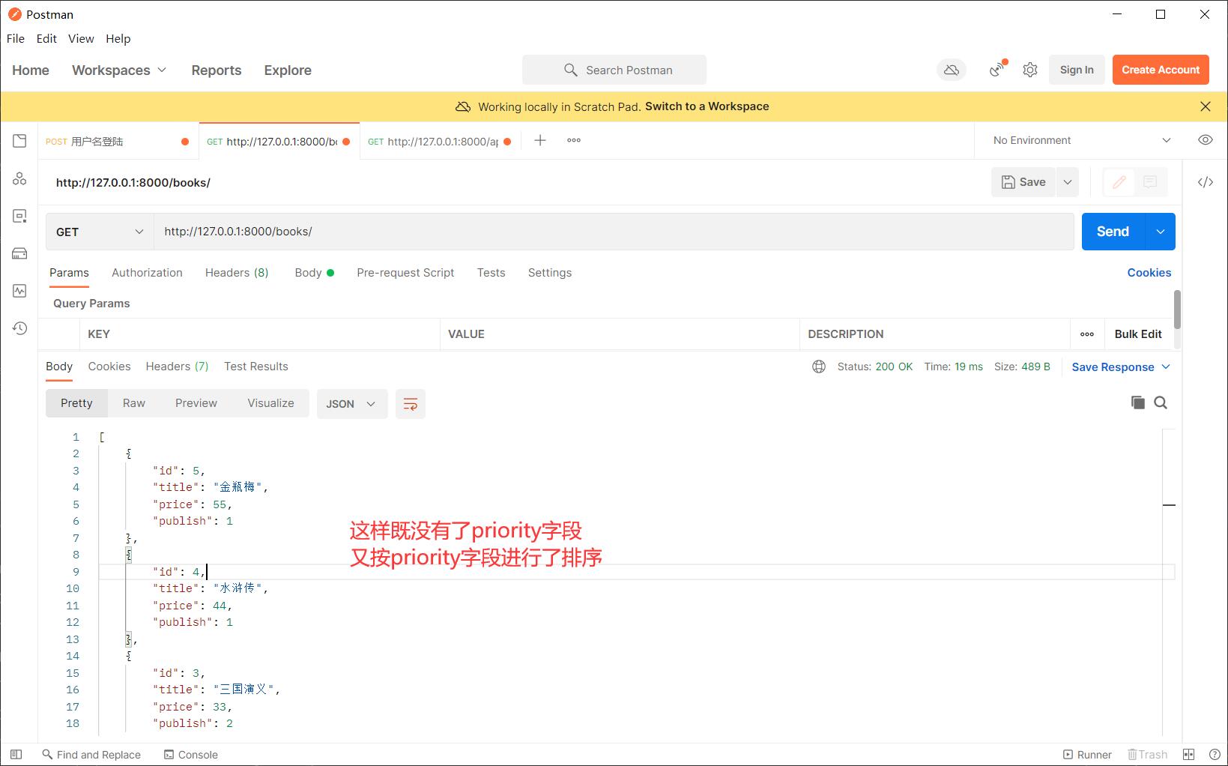The image size is (1228, 766).
Task: Open the Collections sidebar icon
Action: (19, 141)
